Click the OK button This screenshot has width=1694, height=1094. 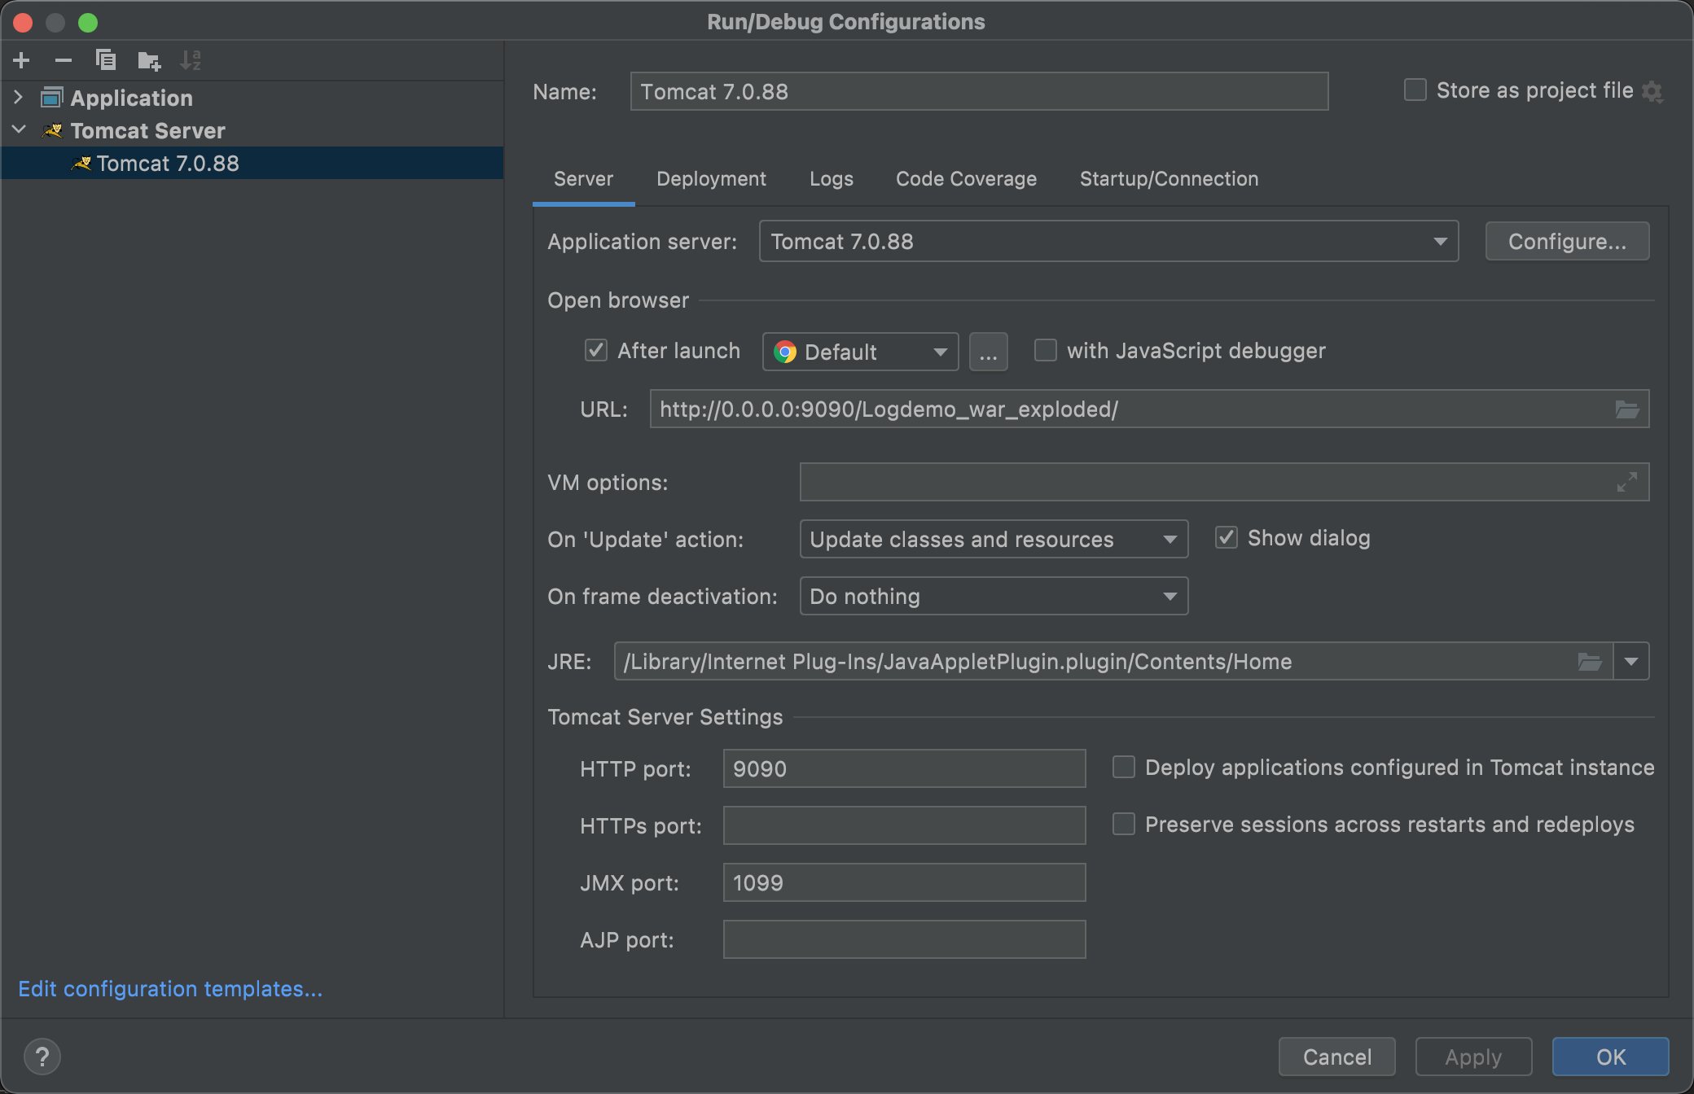(1611, 1057)
